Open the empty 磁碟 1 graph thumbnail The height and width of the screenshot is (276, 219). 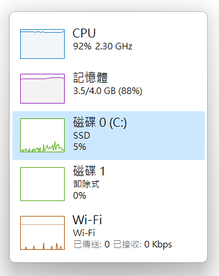[x=42, y=184]
